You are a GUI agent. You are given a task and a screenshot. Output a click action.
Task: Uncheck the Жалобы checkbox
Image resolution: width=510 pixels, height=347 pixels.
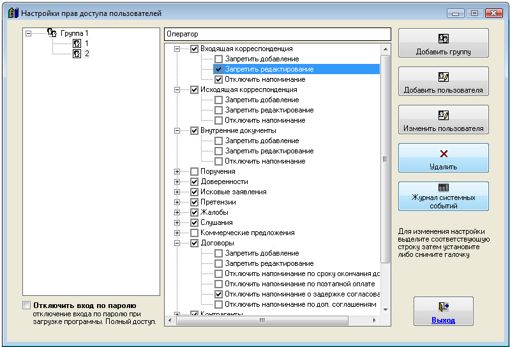click(195, 212)
